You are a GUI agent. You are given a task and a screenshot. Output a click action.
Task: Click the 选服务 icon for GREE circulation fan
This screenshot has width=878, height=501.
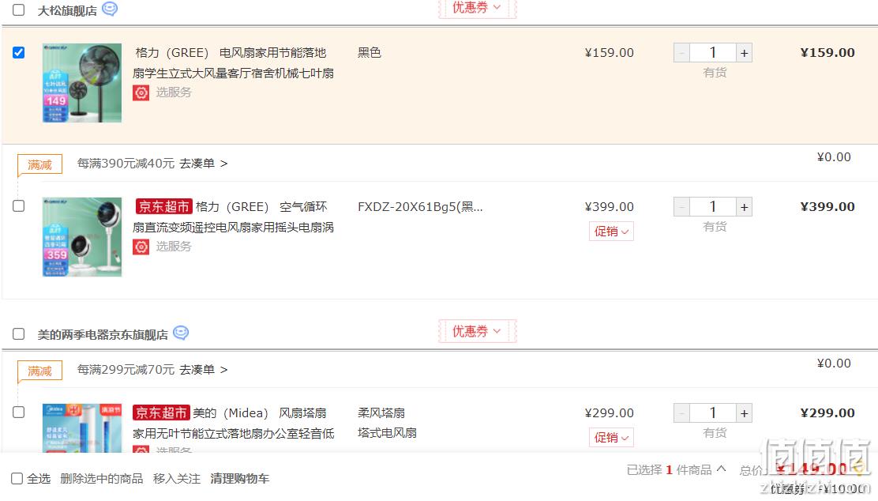141,247
